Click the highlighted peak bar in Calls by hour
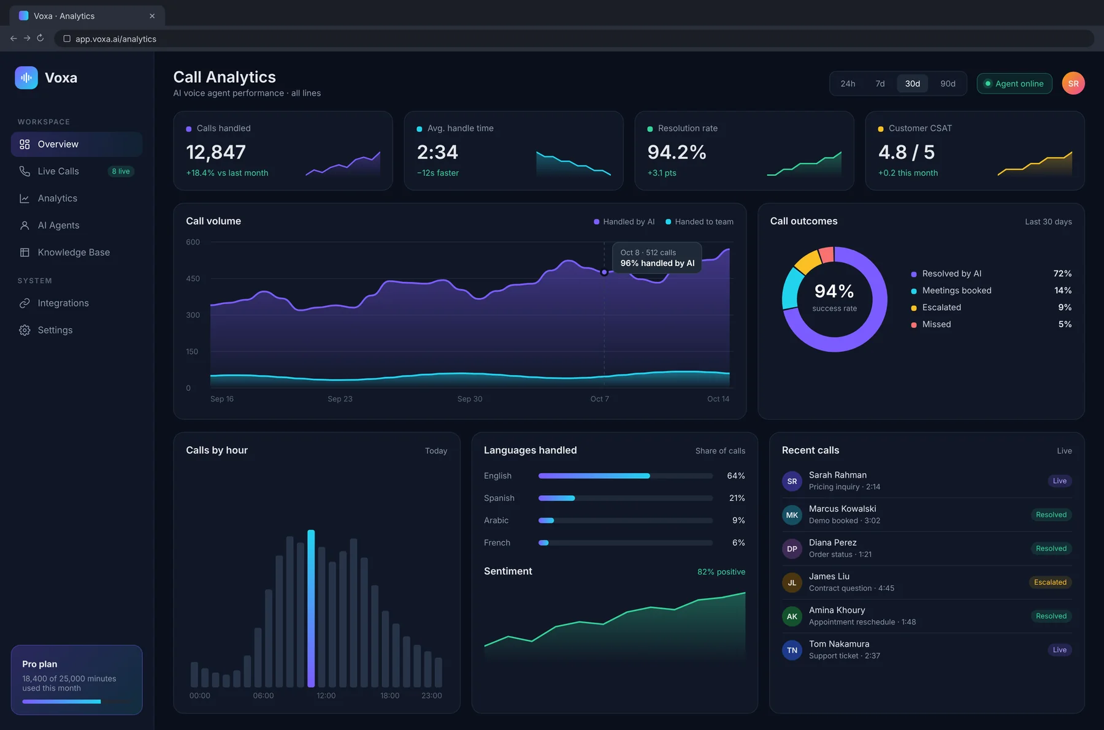 311,608
